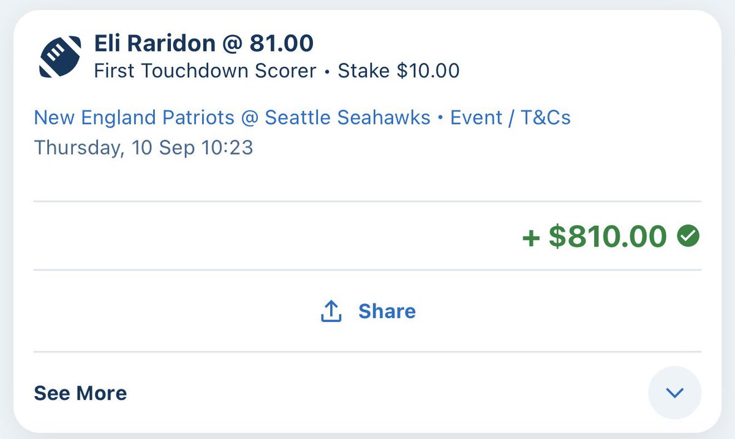
Task: Click the @ symbol between team names
Action: pos(249,118)
